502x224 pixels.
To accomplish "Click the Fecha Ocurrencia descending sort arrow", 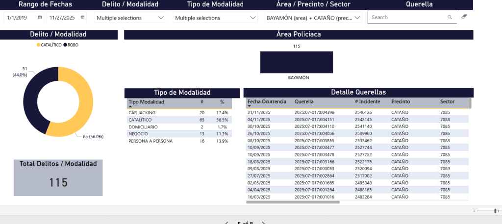I will pos(249,106).
